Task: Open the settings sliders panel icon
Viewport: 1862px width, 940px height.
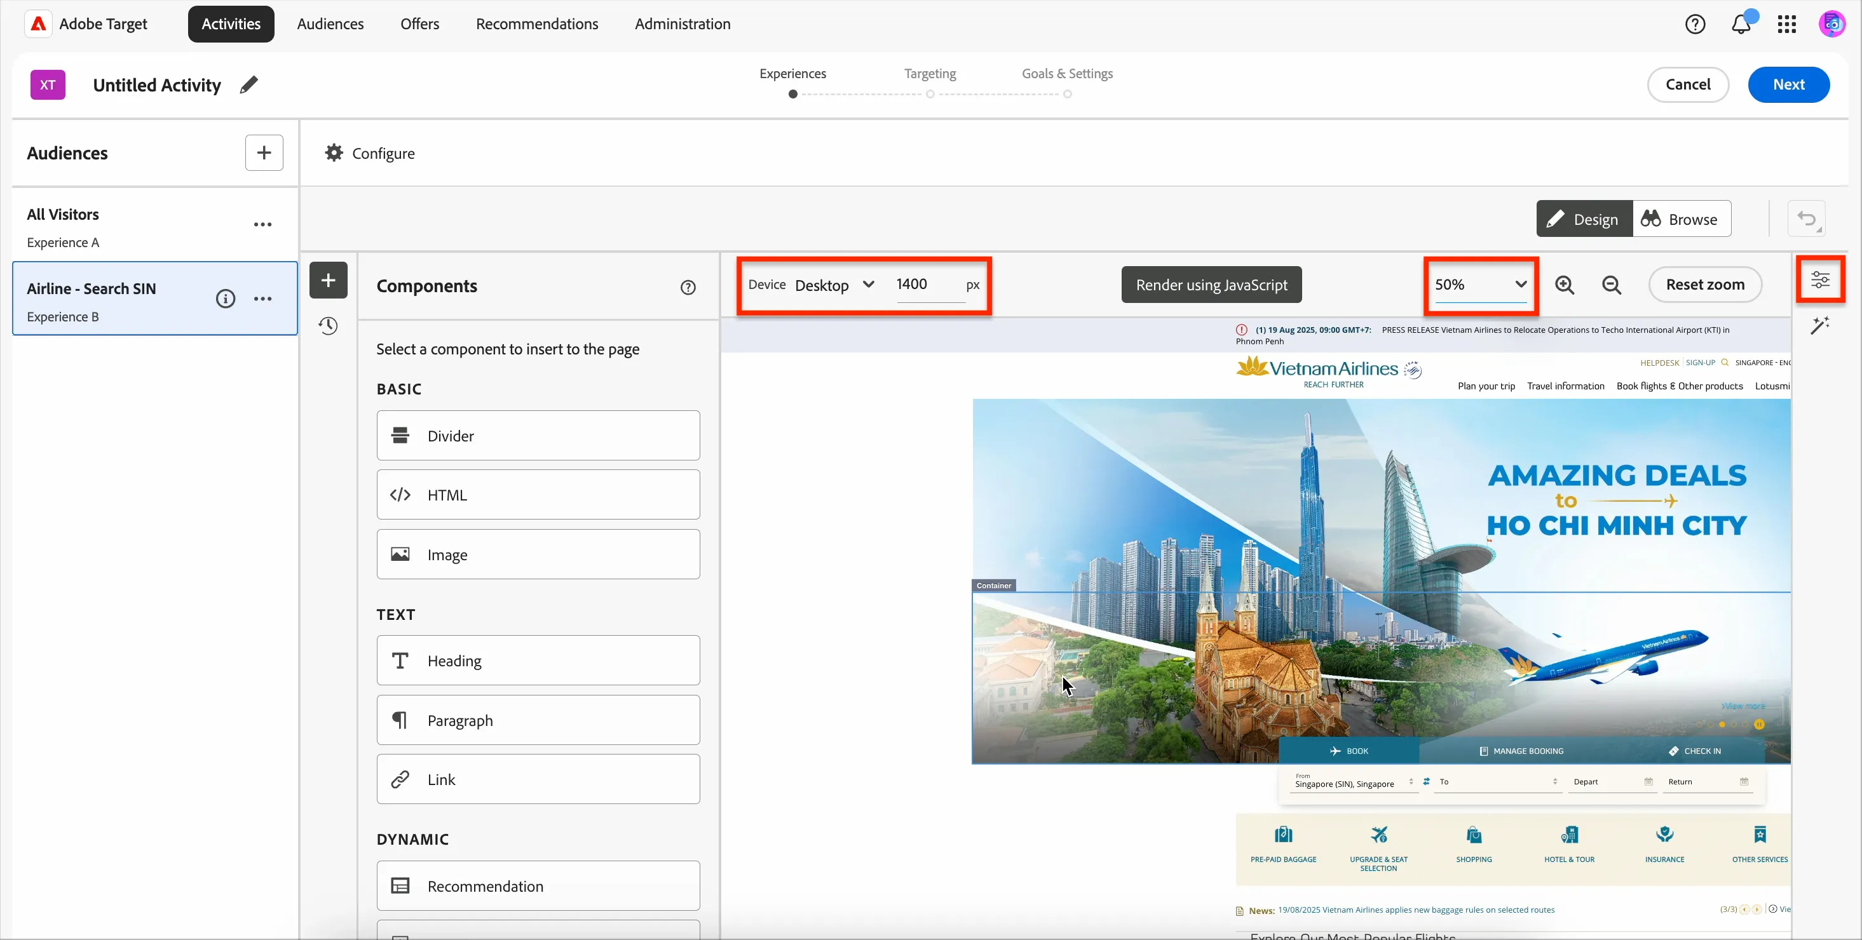Action: pos(1820,279)
